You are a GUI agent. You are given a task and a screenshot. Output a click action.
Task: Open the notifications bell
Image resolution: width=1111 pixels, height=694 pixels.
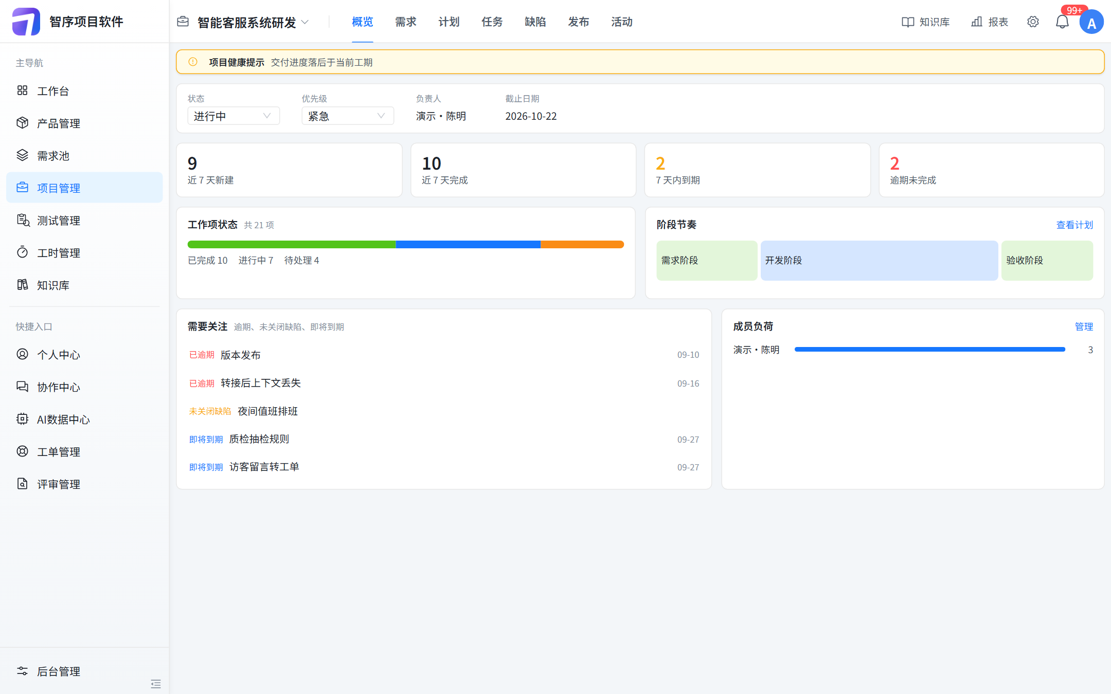(1062, 22)
